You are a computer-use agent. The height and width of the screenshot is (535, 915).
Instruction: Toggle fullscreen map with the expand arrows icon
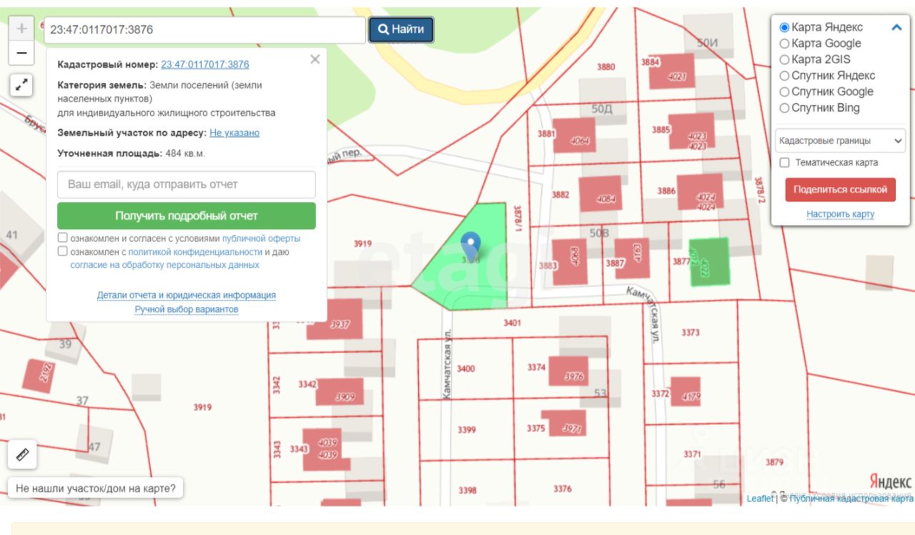[x=21, y=85]
